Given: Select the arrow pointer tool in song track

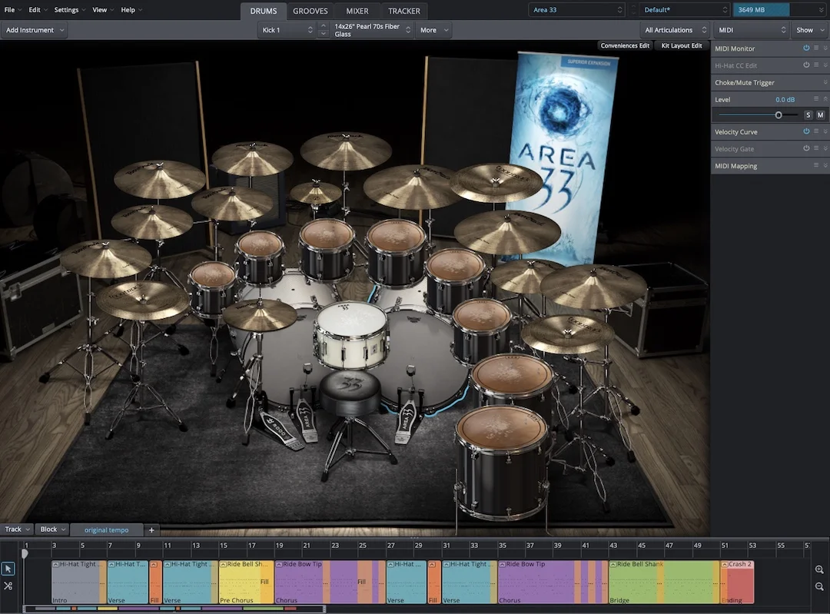Looking at the screenshot, I should click(x=8, y=569).
